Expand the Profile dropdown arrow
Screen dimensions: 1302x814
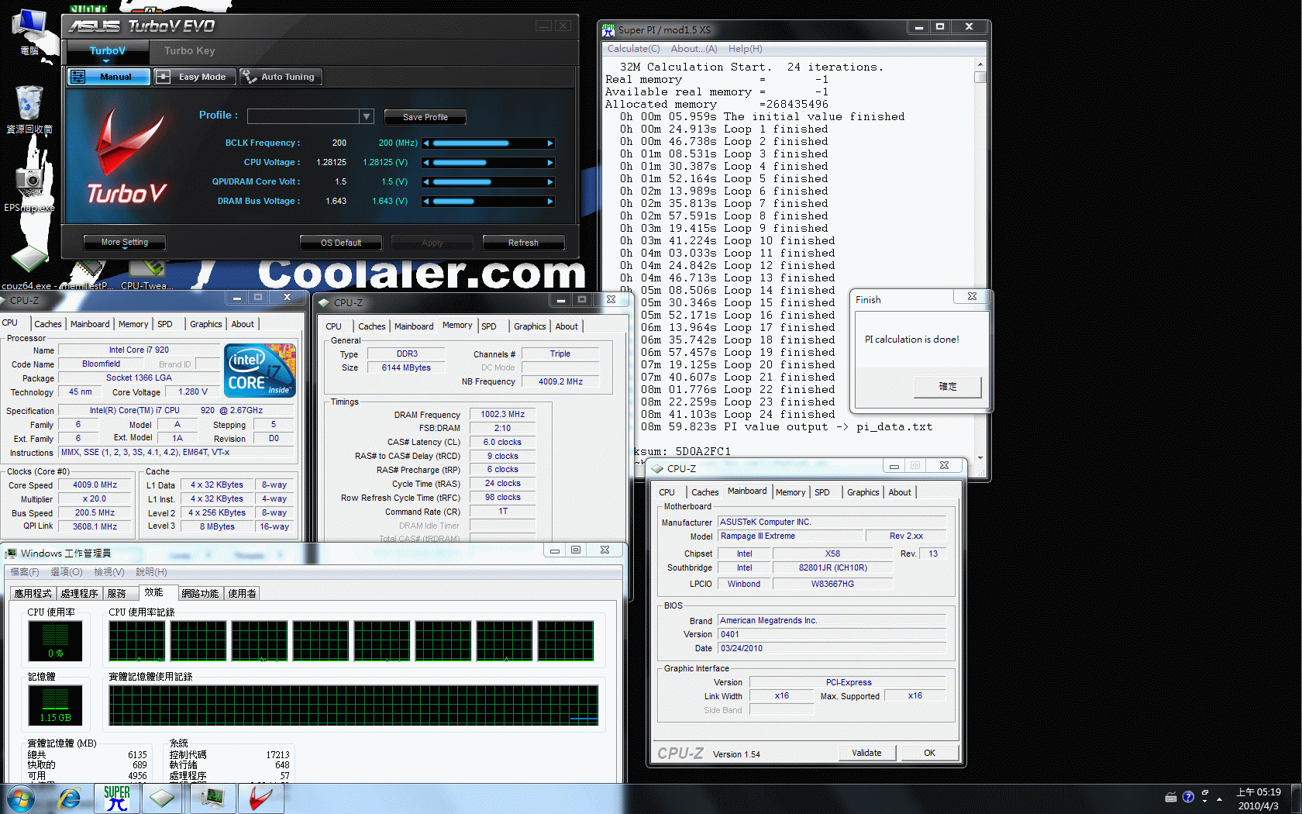point(367,116)
